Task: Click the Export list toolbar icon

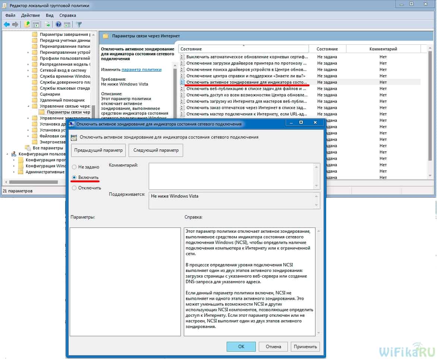Action: [47, 25]
